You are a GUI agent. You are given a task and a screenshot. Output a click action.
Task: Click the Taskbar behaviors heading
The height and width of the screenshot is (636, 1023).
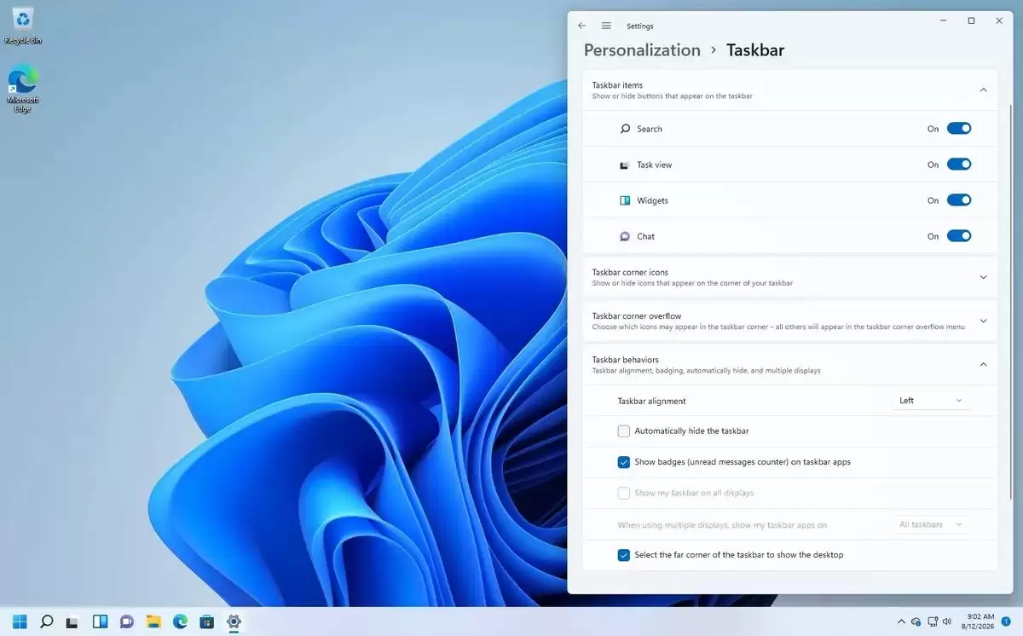point(626,359)
